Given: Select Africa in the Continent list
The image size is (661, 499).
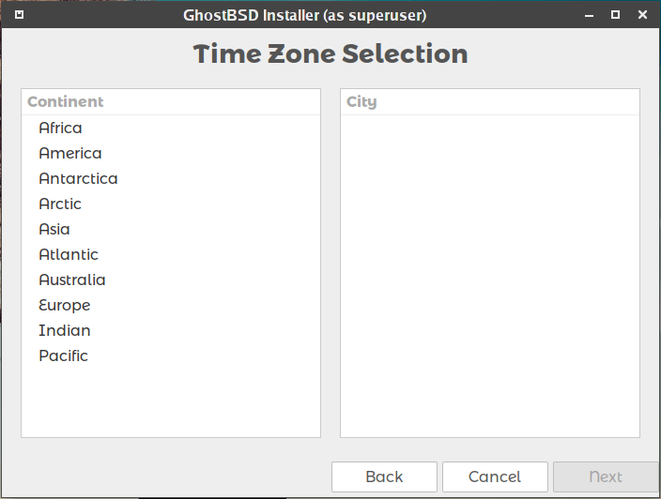Looking at the screenshot, I should (x=60, y=128).
